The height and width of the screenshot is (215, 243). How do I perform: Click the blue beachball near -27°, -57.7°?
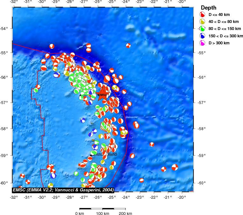click(83, 120)
